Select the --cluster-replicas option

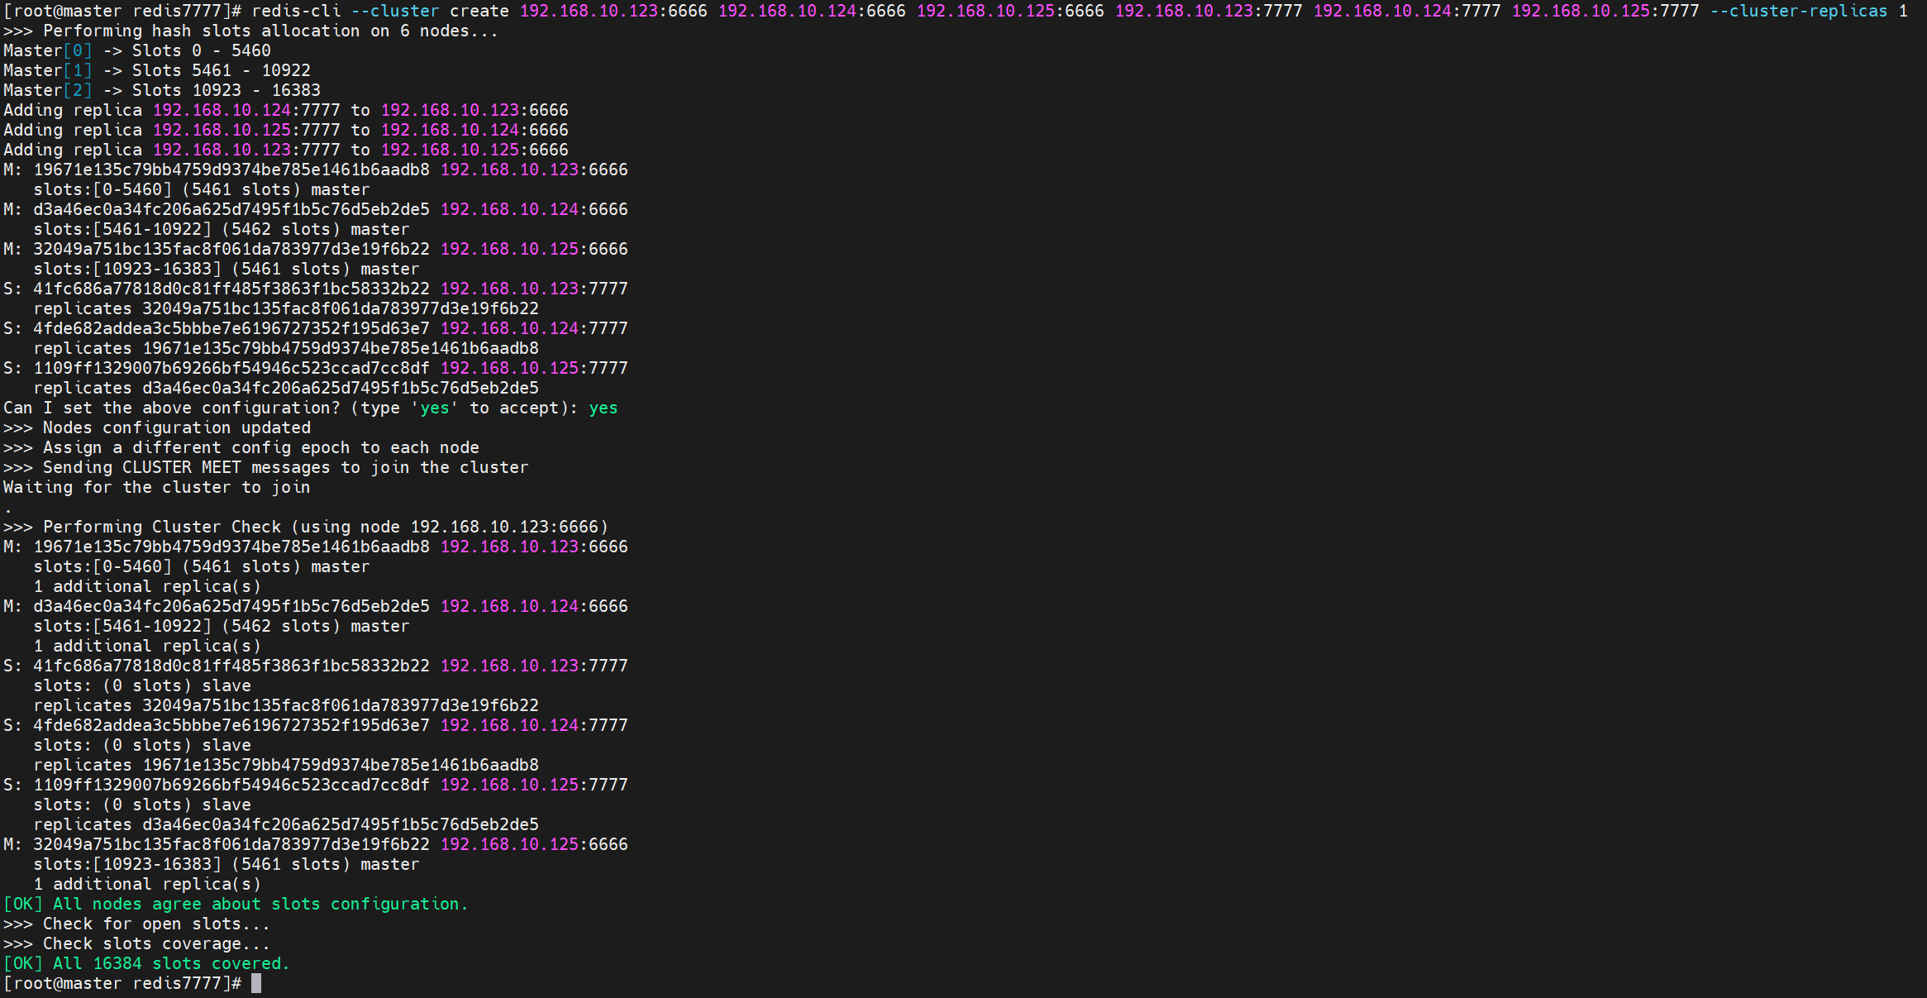coord(1799,11)
